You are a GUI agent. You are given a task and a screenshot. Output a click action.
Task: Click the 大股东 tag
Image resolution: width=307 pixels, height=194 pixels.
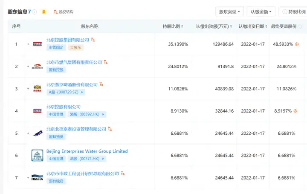[75, 47]
